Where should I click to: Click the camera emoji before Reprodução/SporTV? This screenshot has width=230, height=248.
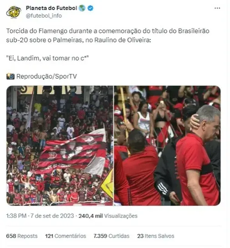click(10, 76)
